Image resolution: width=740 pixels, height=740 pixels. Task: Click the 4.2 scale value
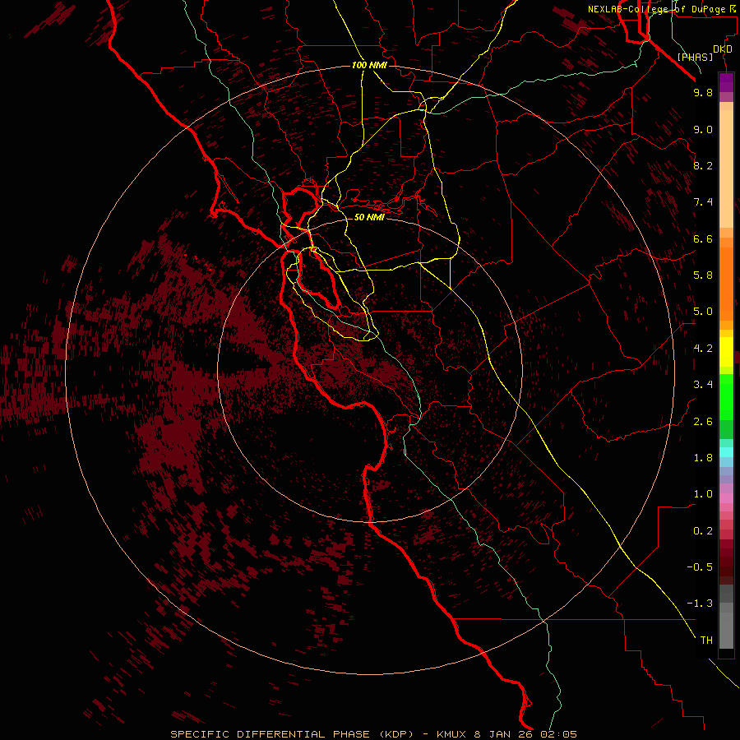tap(703, 349)
